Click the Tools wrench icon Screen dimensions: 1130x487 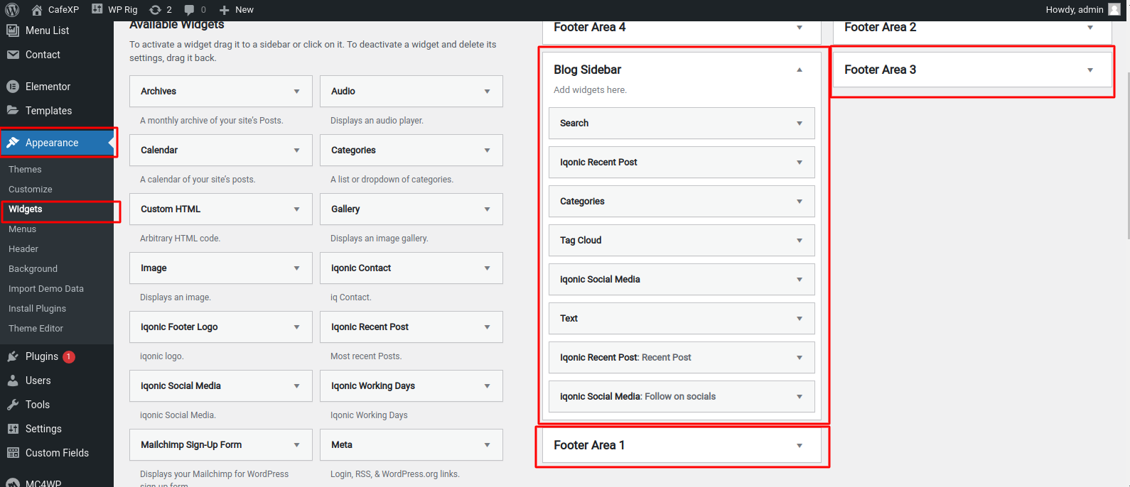[13, 405]
